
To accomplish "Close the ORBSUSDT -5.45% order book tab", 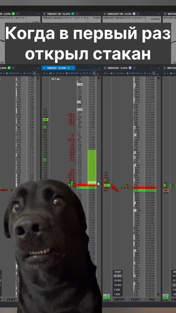I will pyautogui.click(x=134, y=68).
